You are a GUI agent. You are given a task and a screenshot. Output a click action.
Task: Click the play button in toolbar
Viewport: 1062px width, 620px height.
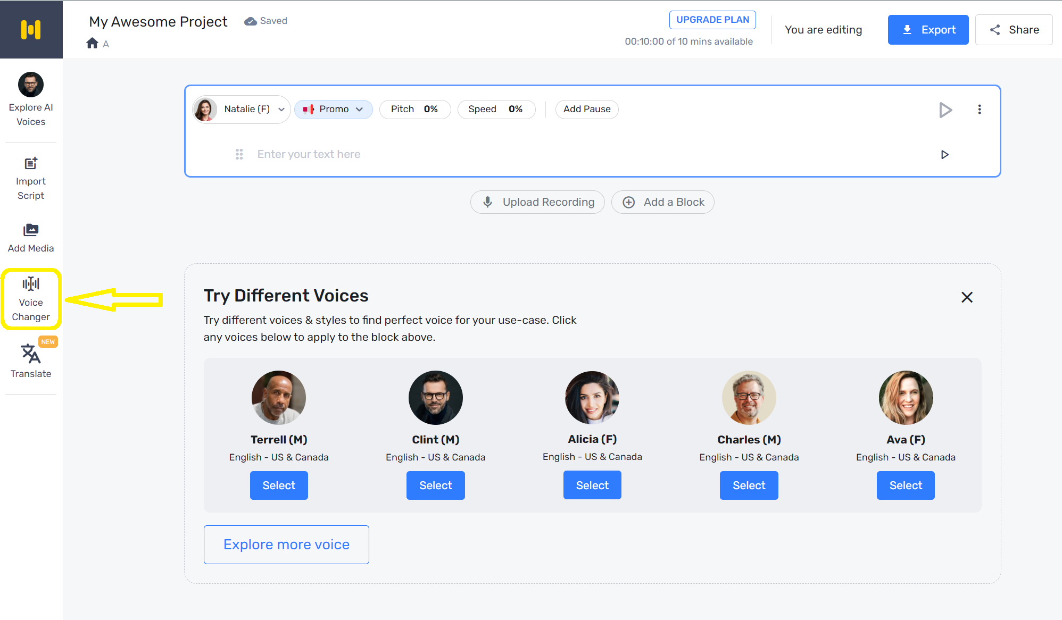(946, 108)
